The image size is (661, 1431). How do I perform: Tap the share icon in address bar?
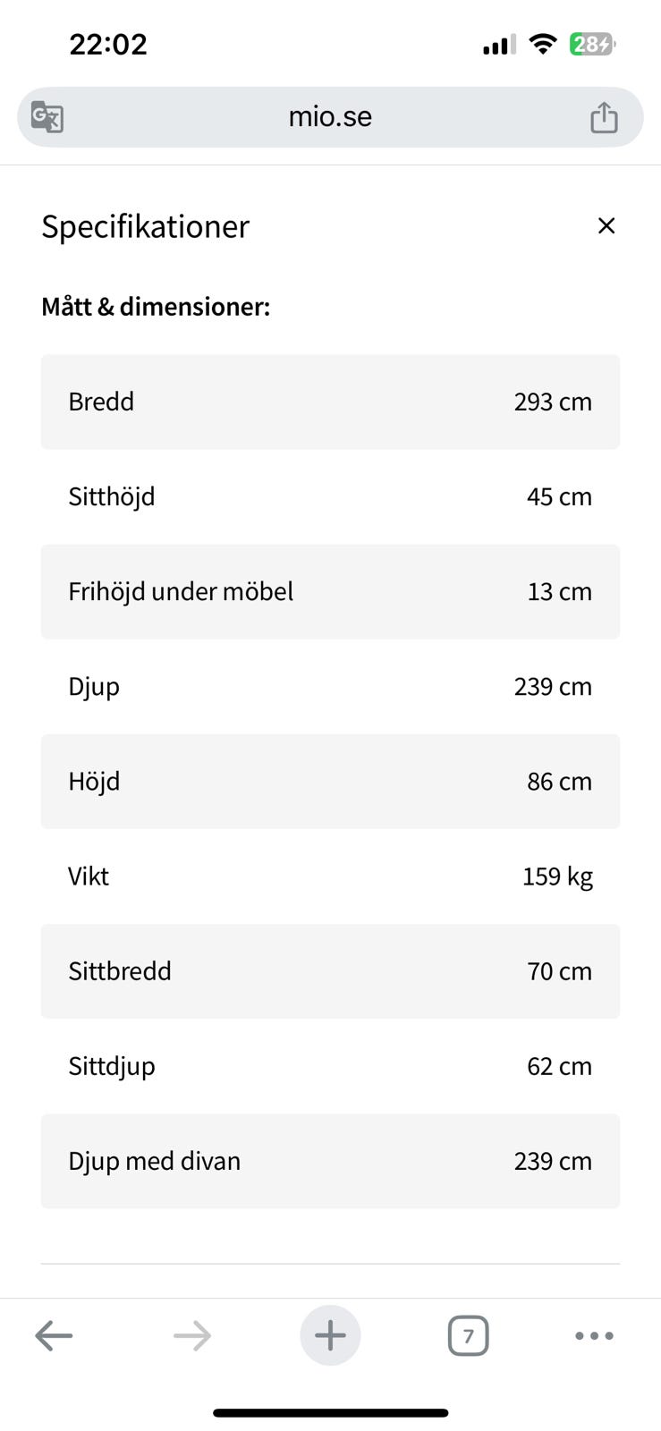604,117
